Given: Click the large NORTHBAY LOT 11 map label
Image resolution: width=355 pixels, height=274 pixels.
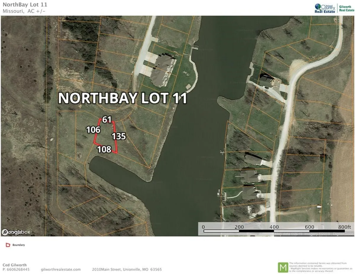Looking at the screenshot, I should click(x=122, y=98).
